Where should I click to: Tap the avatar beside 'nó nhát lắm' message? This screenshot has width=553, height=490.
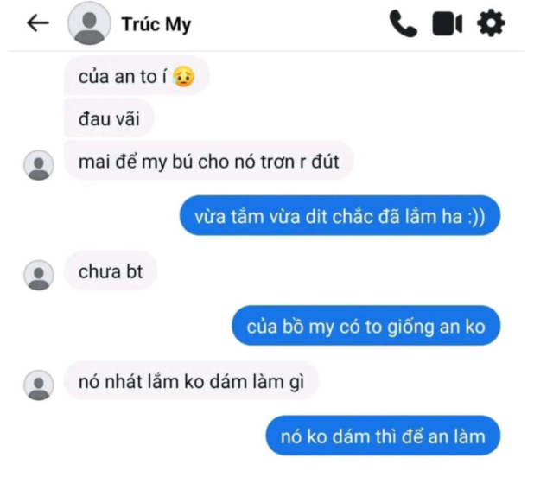[x=38, y=385]
